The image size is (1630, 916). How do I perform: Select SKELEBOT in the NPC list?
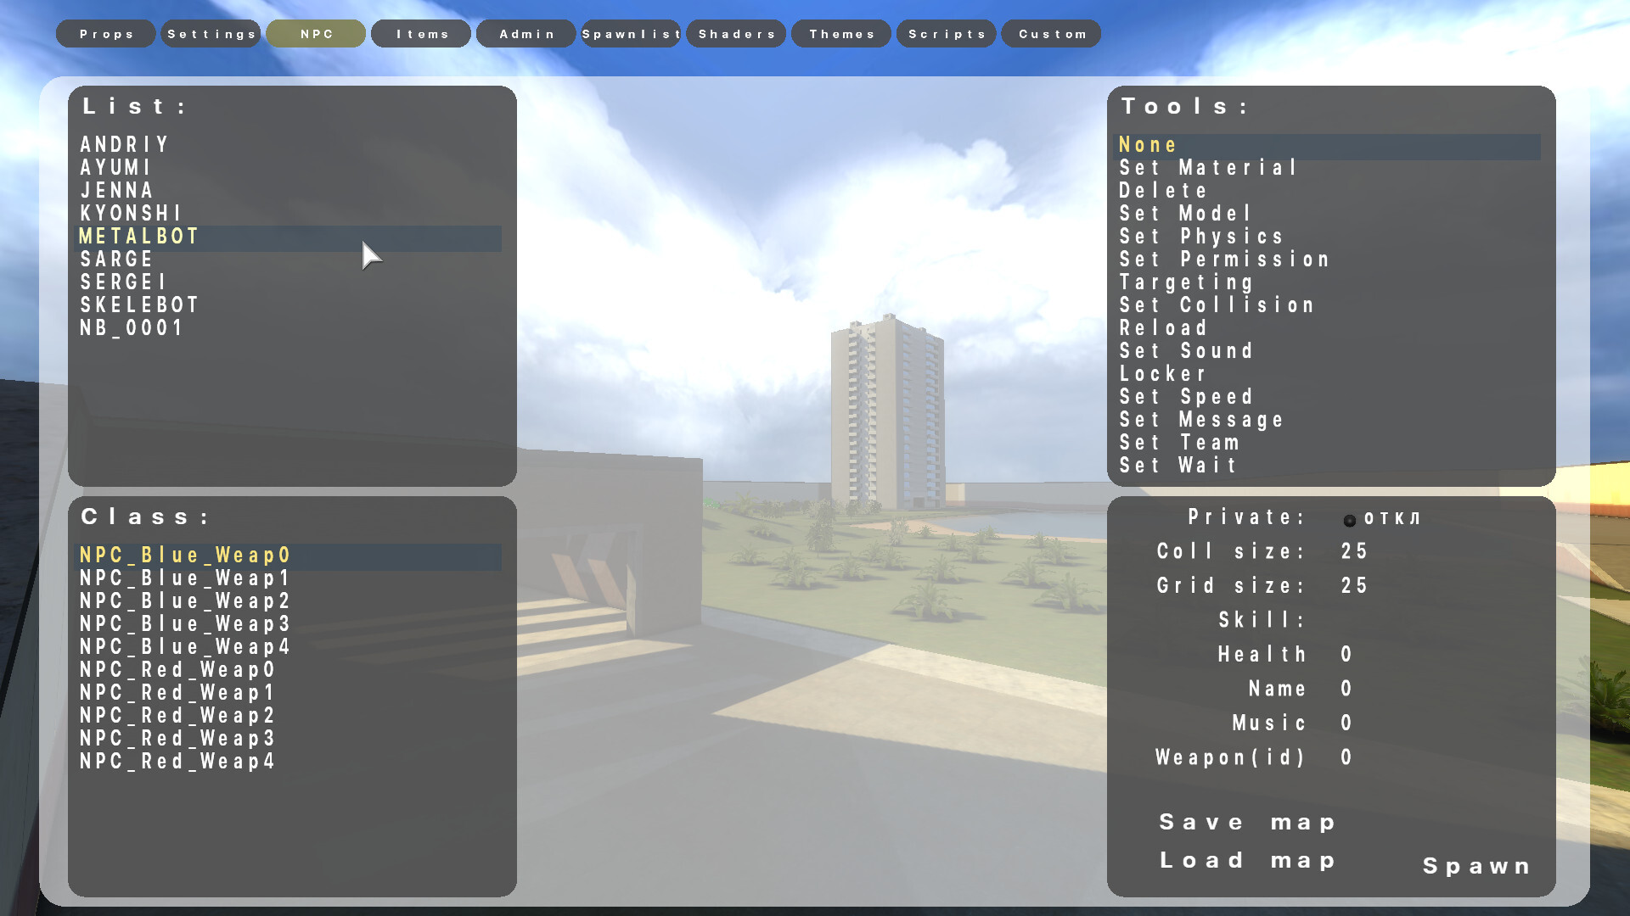[x=140, y=304]
